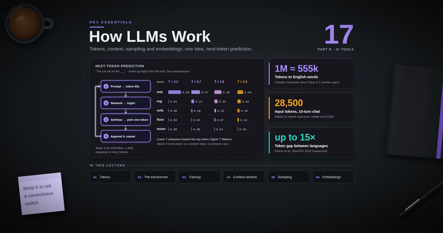Click the "Prompt → token IDs" step box
The height and width of the screenshot is (233, 443).
[125, 86]
